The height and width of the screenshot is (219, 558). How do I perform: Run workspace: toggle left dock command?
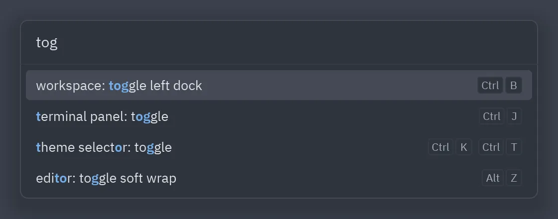click(x=279, y=85)
